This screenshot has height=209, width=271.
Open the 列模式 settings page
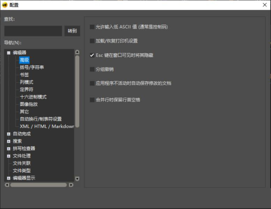(27, 82)
